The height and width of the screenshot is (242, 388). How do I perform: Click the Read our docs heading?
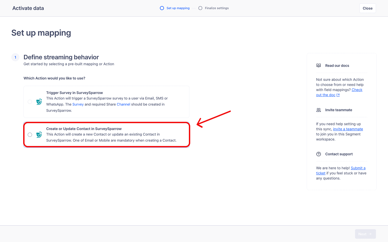337,66
